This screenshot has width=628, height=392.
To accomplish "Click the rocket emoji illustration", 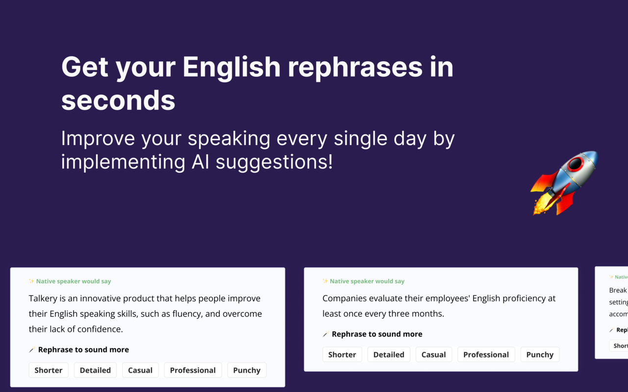I will [x=564, y=184].
